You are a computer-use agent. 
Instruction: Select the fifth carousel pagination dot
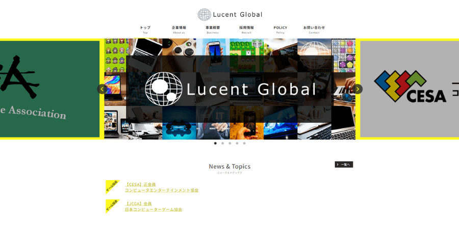(244, 144)
